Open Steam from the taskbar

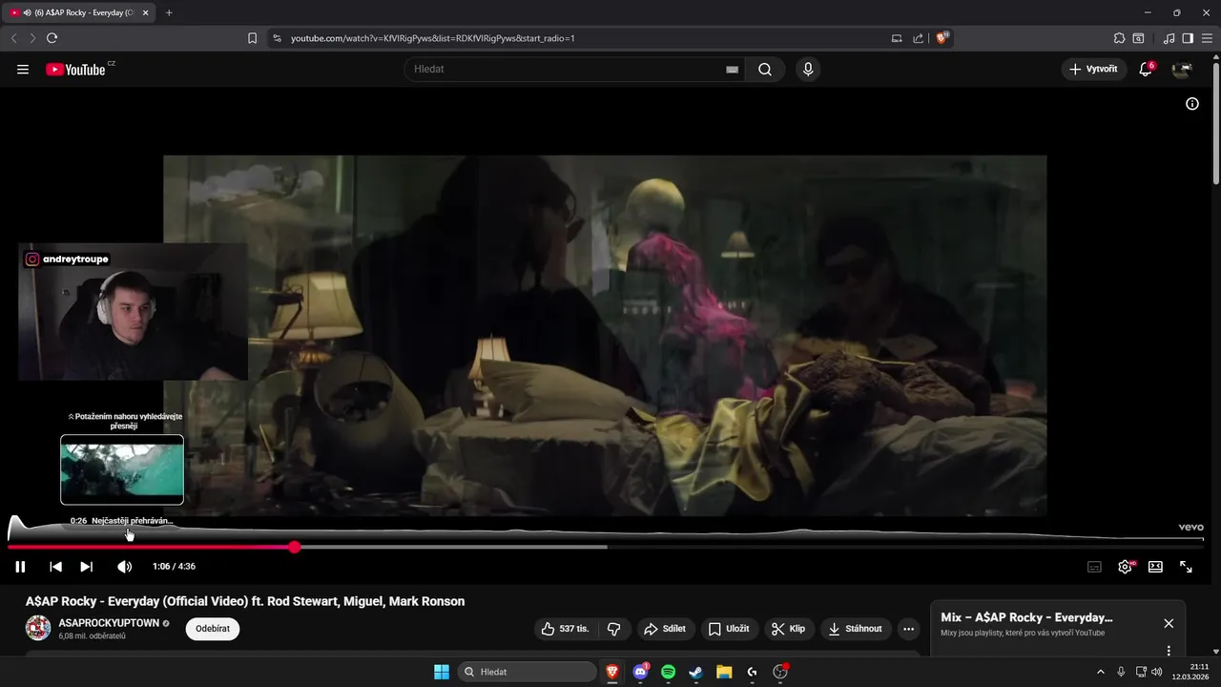coord(696,672)
